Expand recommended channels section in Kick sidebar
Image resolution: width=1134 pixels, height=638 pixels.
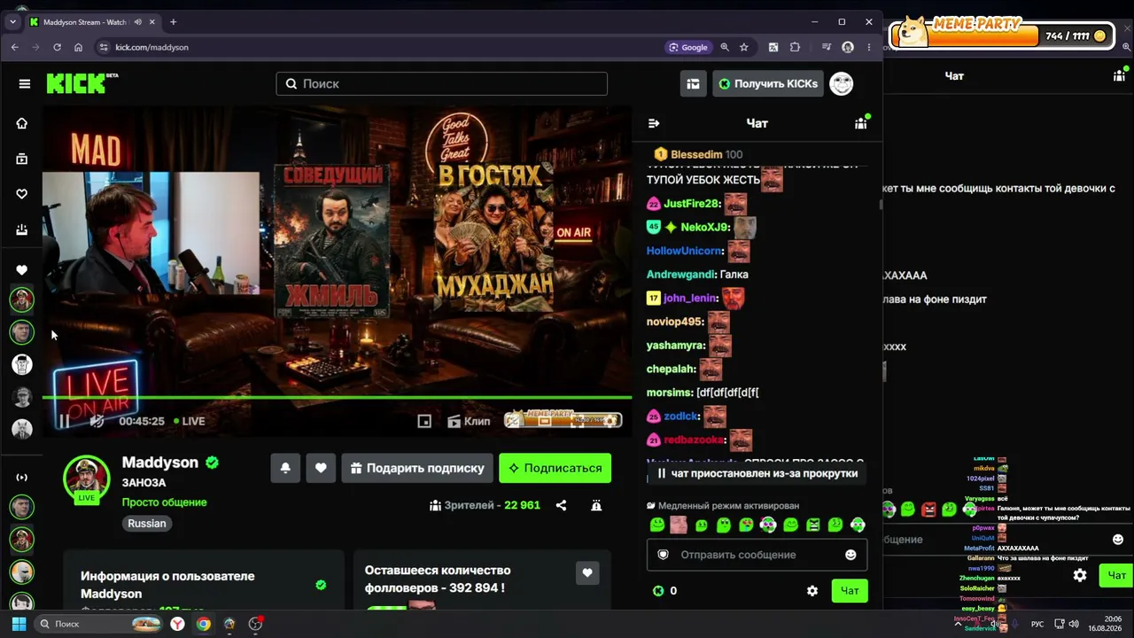[x=22, y=478]
